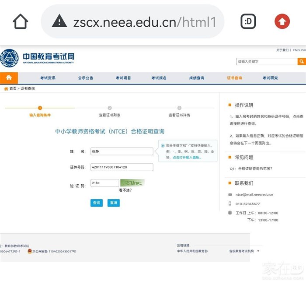
Task: Select the 证书查询 tab
Action: point(234,78)
